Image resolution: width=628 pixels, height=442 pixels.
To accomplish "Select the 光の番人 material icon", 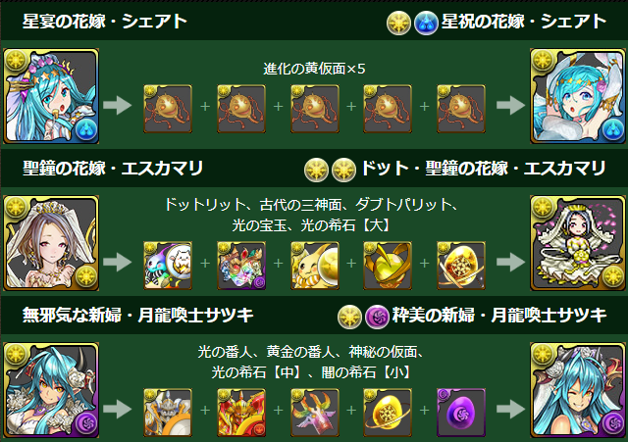I will tap(168, 413).
